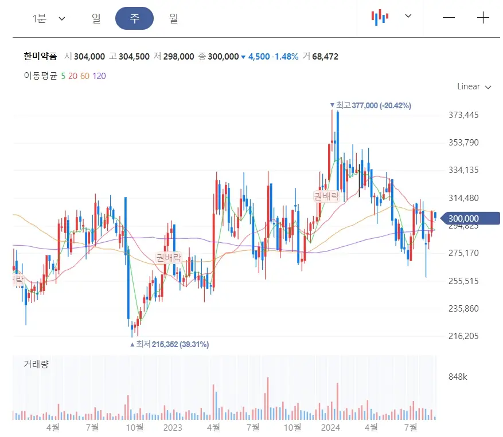Zoom in using the plus icon

tap(483, 18)
